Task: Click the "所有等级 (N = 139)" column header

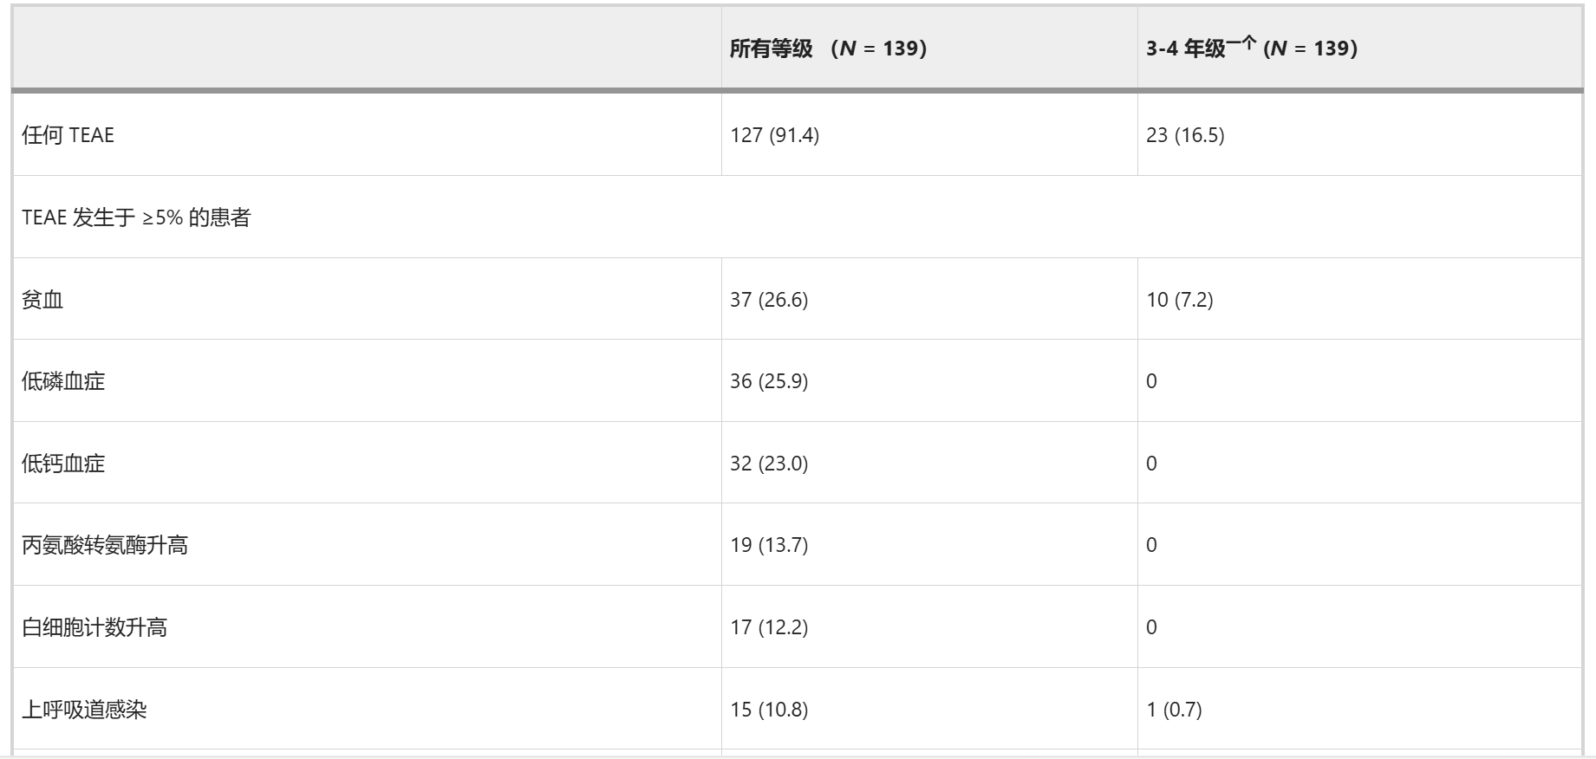Action: point(828,49)
